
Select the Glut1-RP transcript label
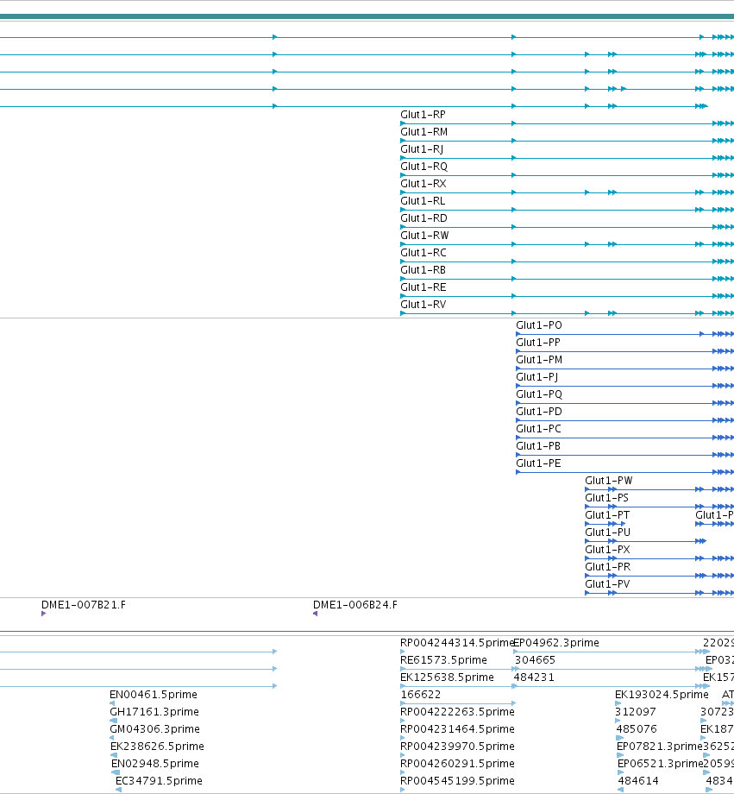423,115
